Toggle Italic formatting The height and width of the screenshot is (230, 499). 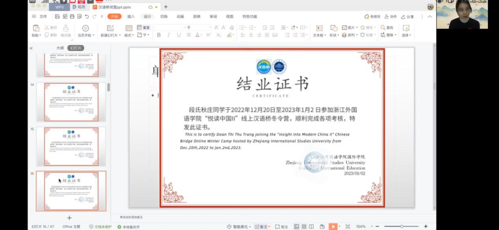tap(169, 35)
